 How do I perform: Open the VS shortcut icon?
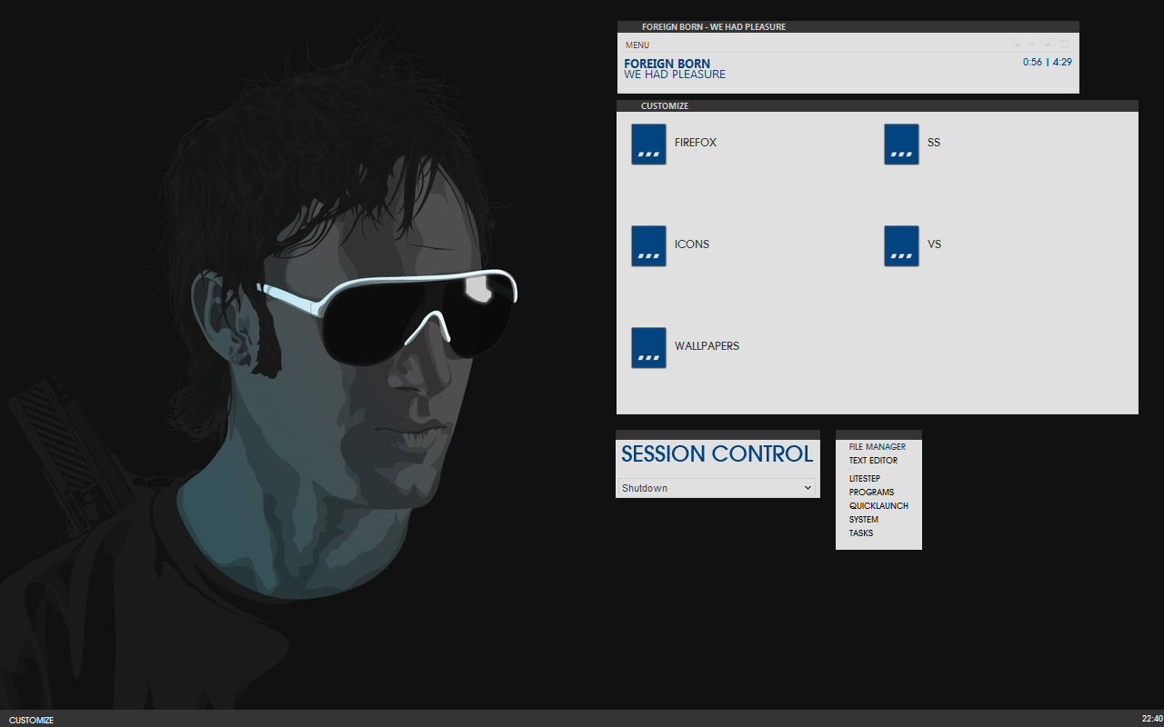(x=901, y=246)
